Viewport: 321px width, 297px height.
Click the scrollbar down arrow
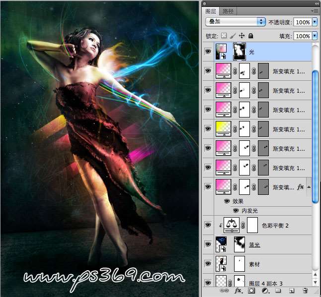coord(315,283)
